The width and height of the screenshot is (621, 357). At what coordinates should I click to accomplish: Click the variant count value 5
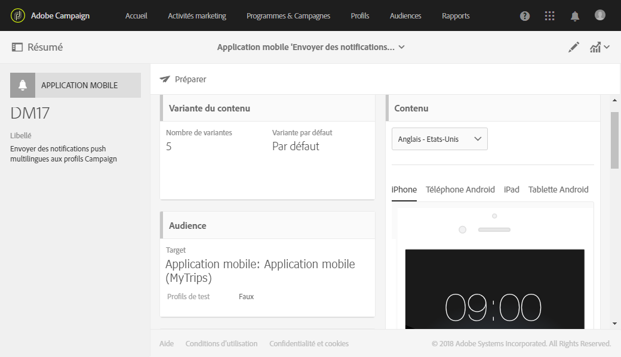(169, 147)
